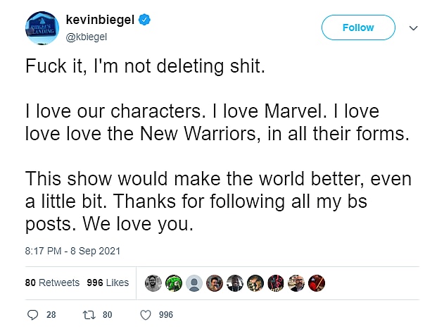This screenshot has width=444, height=329.
Task: Open the fourth avatar in likers row
Action: [215, 283]
